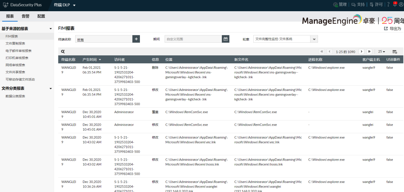Add endpoint with plus button
This screenshot has height=192, width=404.
(136, 39)
